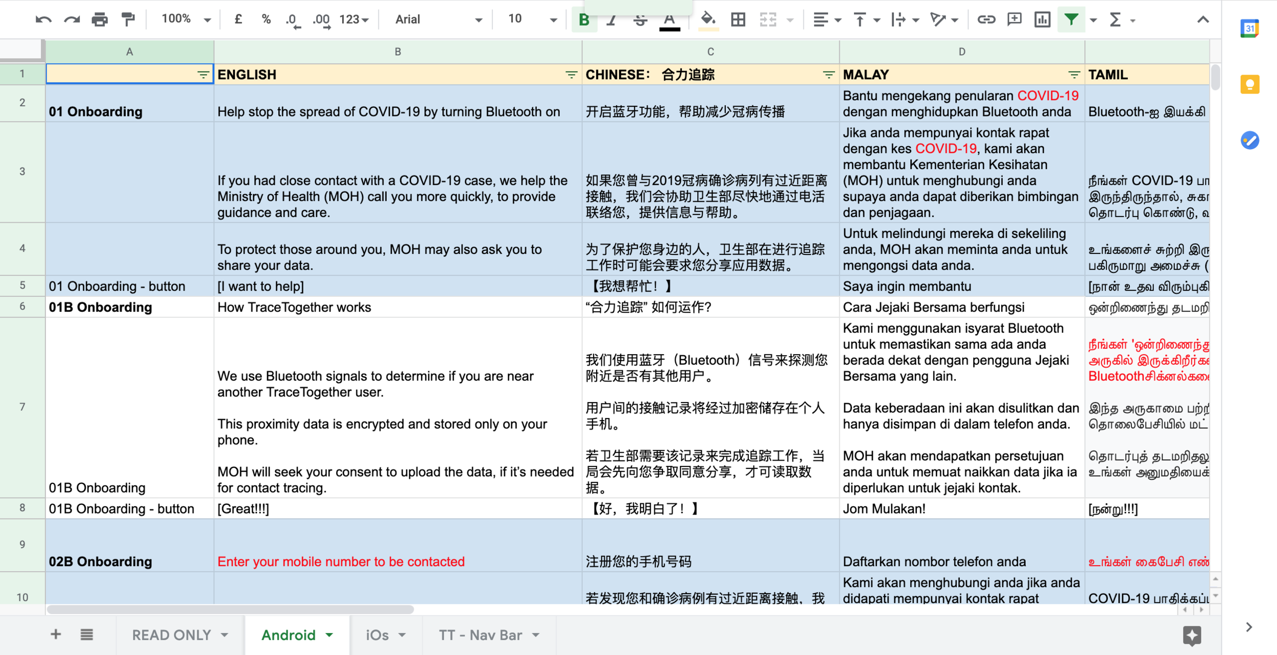Open the text color picker
Image resolution: width=1277 pixels, height=655 pixels.
click(669, 21)
